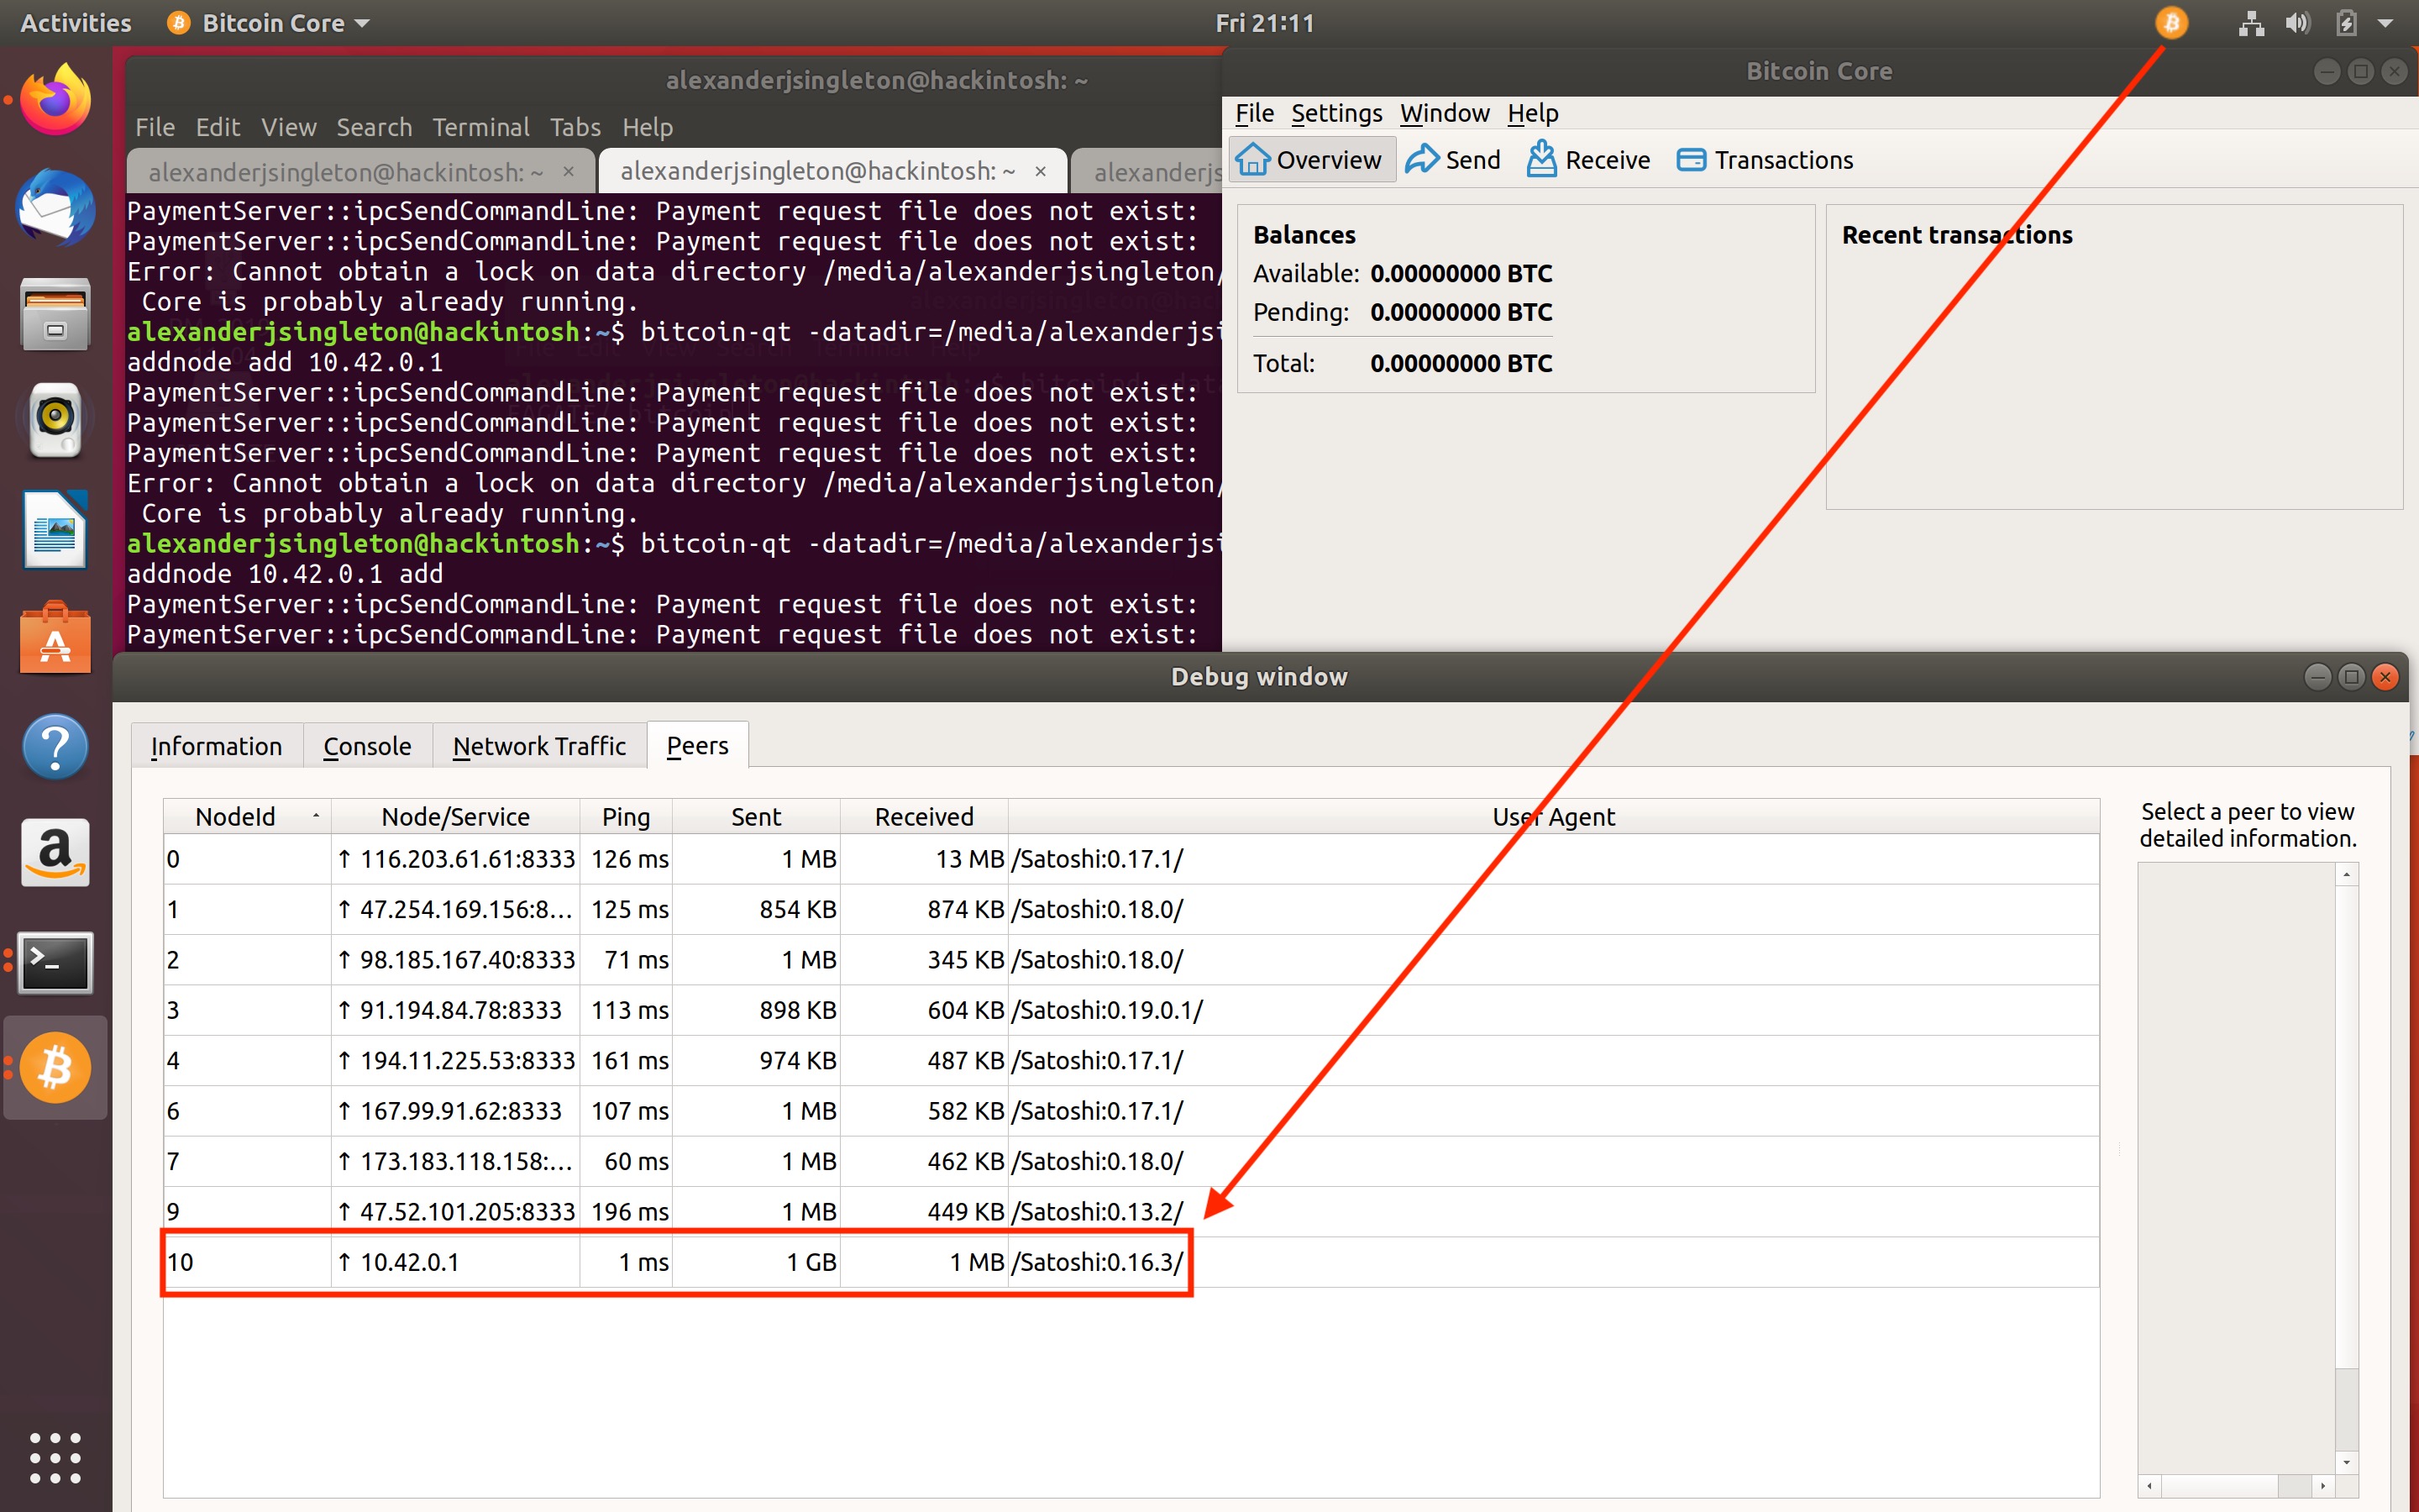Open the Send page in Bitcoin Core
The width and height of the screenshot is (2419, 1512).
[x=1453, y=160]
